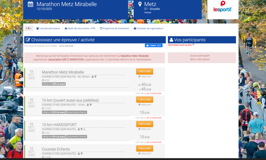Click the 43 EUR marathon price

click(146, 84)
